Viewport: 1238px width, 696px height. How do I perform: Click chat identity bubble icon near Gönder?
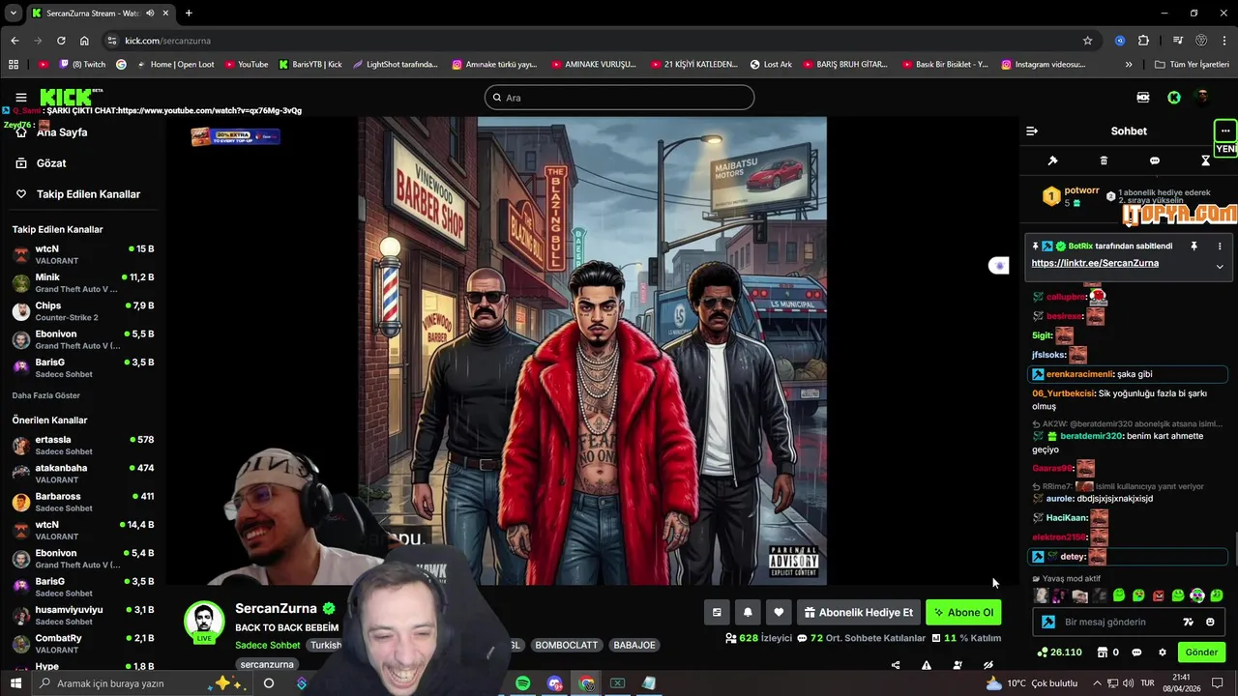(1136, 652)
